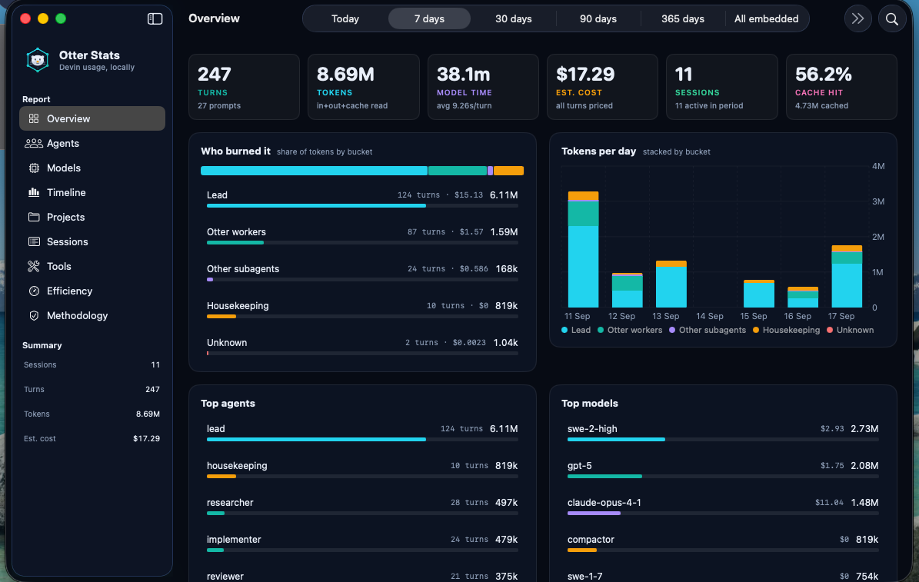Click the Otter workers bucket row

pyautogui.click(x=362, y=235)
